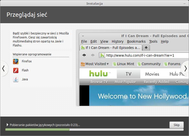Click the Firefox label text
The height and width of the screenshot is (136, 189).
[x=27, y=61]
